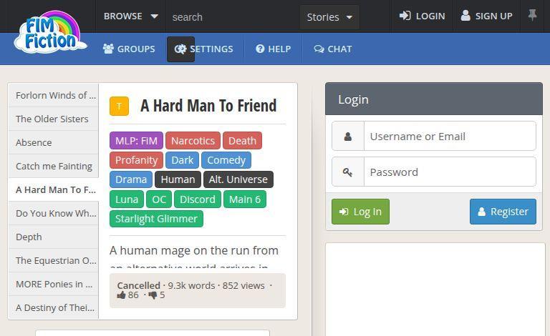Open the Groups page
Image resolution: width=550 pixels, height=336 pixels.
coord(129,49)
